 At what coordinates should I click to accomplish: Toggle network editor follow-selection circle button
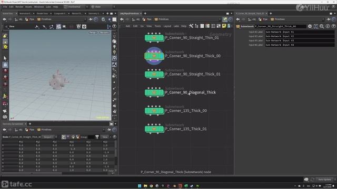pos(231,19)
